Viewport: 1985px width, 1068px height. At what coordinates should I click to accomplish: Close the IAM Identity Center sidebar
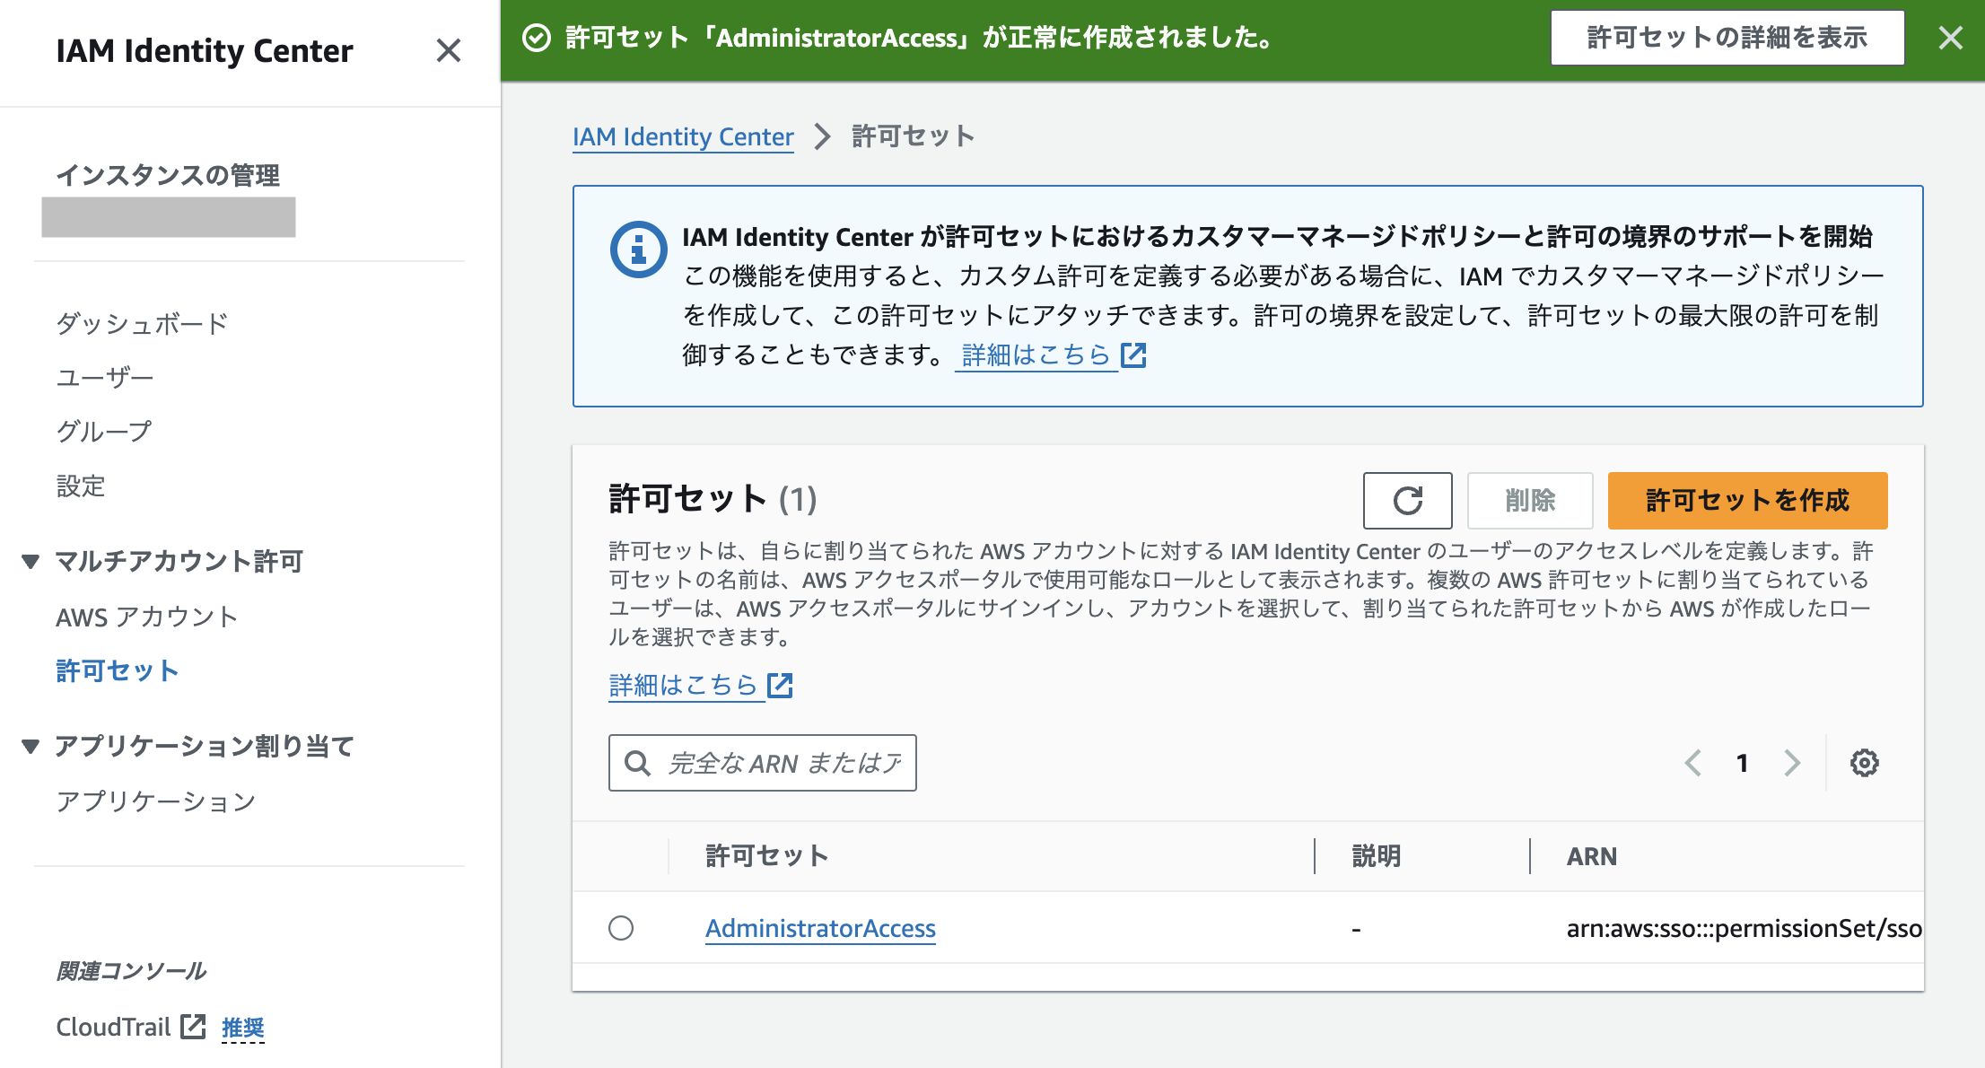449,50
